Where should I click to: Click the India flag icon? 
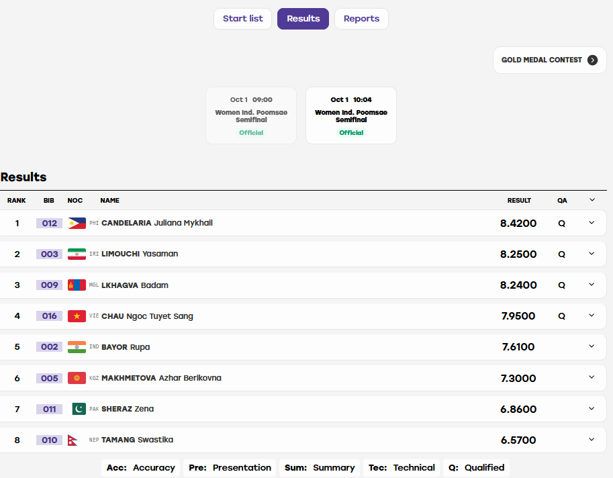click(x=77, y=347)
